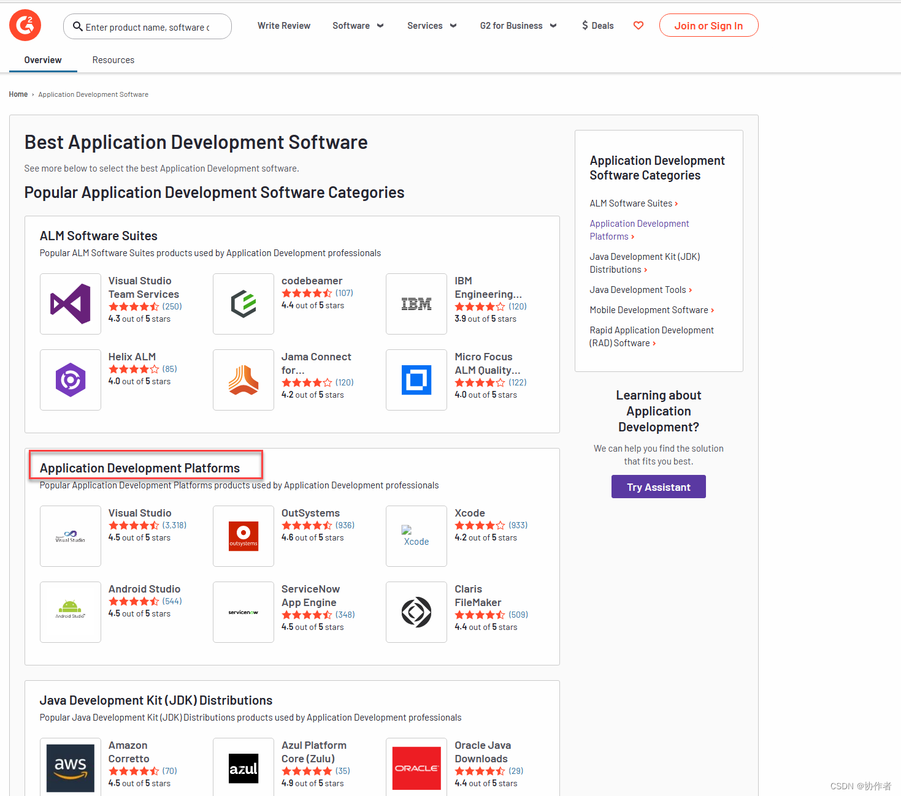Expand the Software dropdown menu

point(358,26)
